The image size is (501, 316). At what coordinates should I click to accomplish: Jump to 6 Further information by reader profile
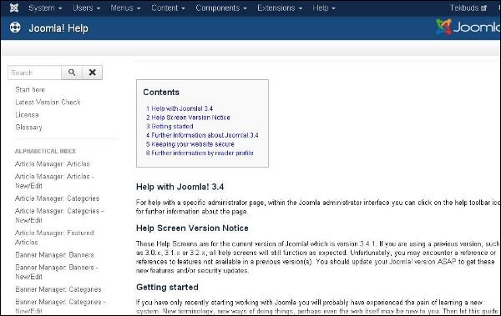[x=200, y=153]
